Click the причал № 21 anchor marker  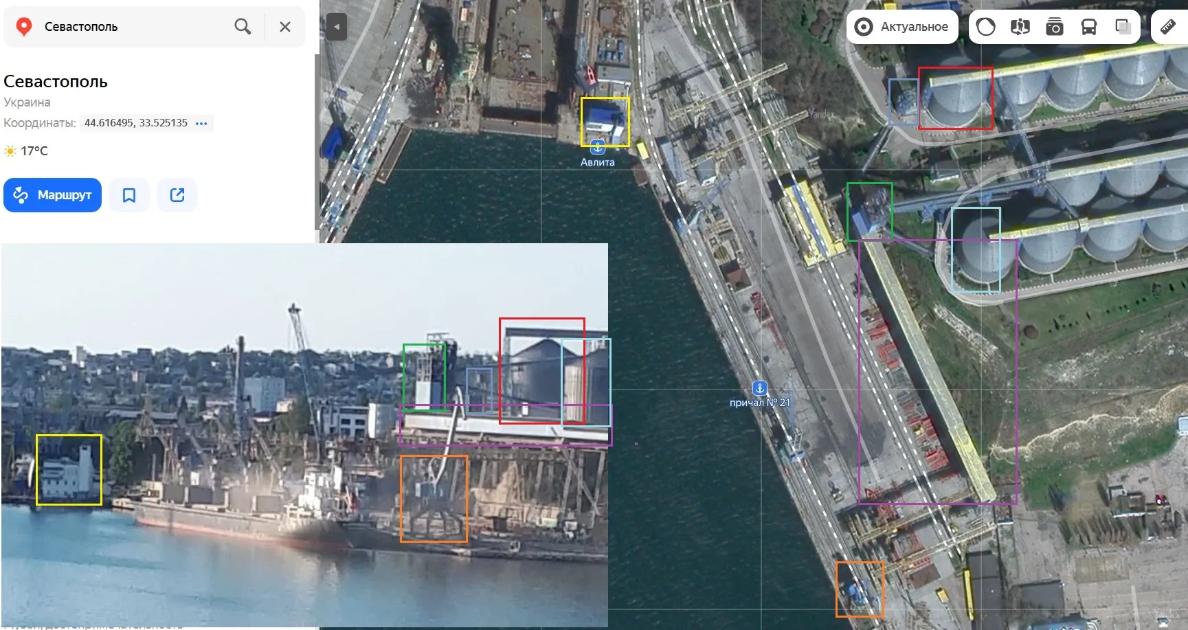[x=759, y=388]
